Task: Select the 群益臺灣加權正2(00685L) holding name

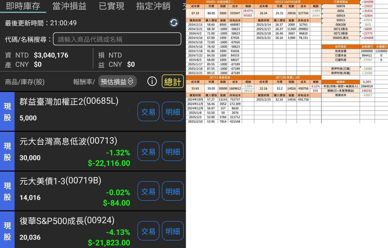Action: (x=69, y=101)
